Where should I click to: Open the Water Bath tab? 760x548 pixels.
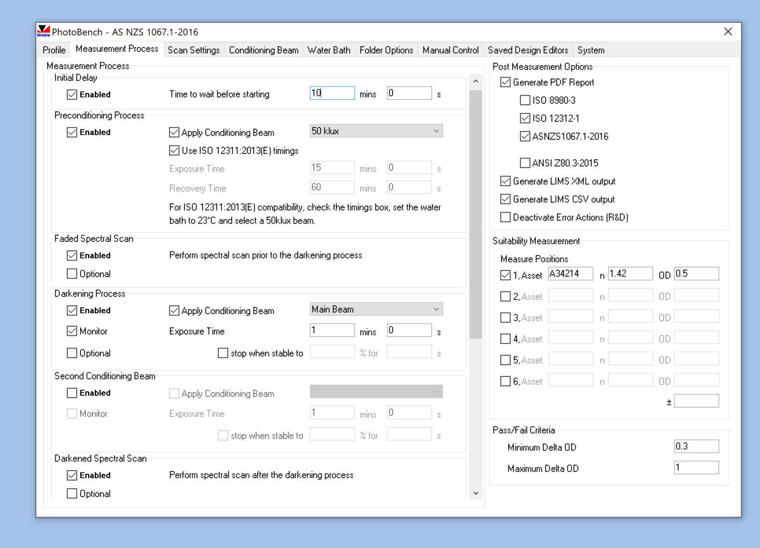coord(329,50)
